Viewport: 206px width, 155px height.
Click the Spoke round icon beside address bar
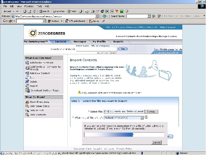(x=104, y=16)
